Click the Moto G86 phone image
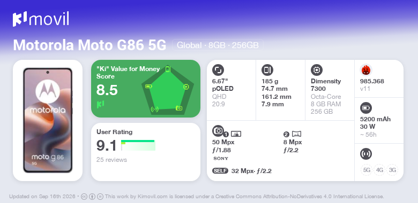This screenshot has width=418, height=203. pyautogui.click(x=48, y=120)
